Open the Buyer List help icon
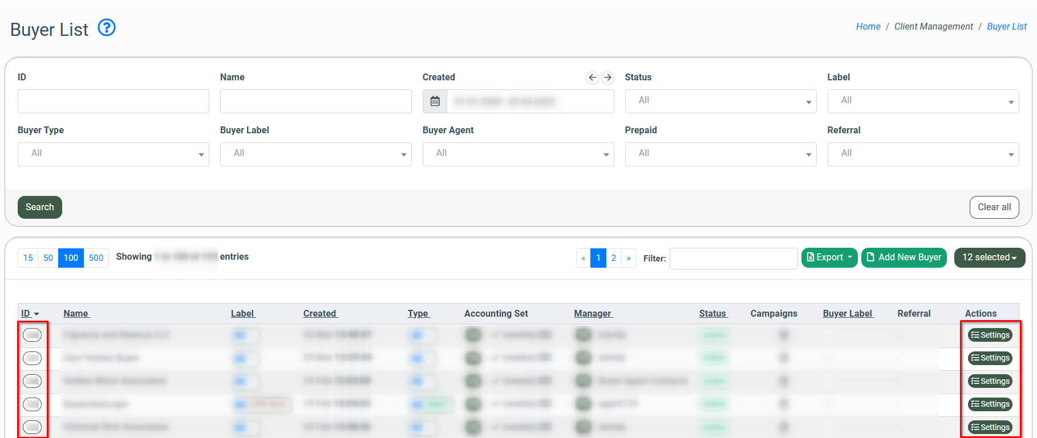The width and height of the screenshot is (1037, 438). click(x=107, y=27)
